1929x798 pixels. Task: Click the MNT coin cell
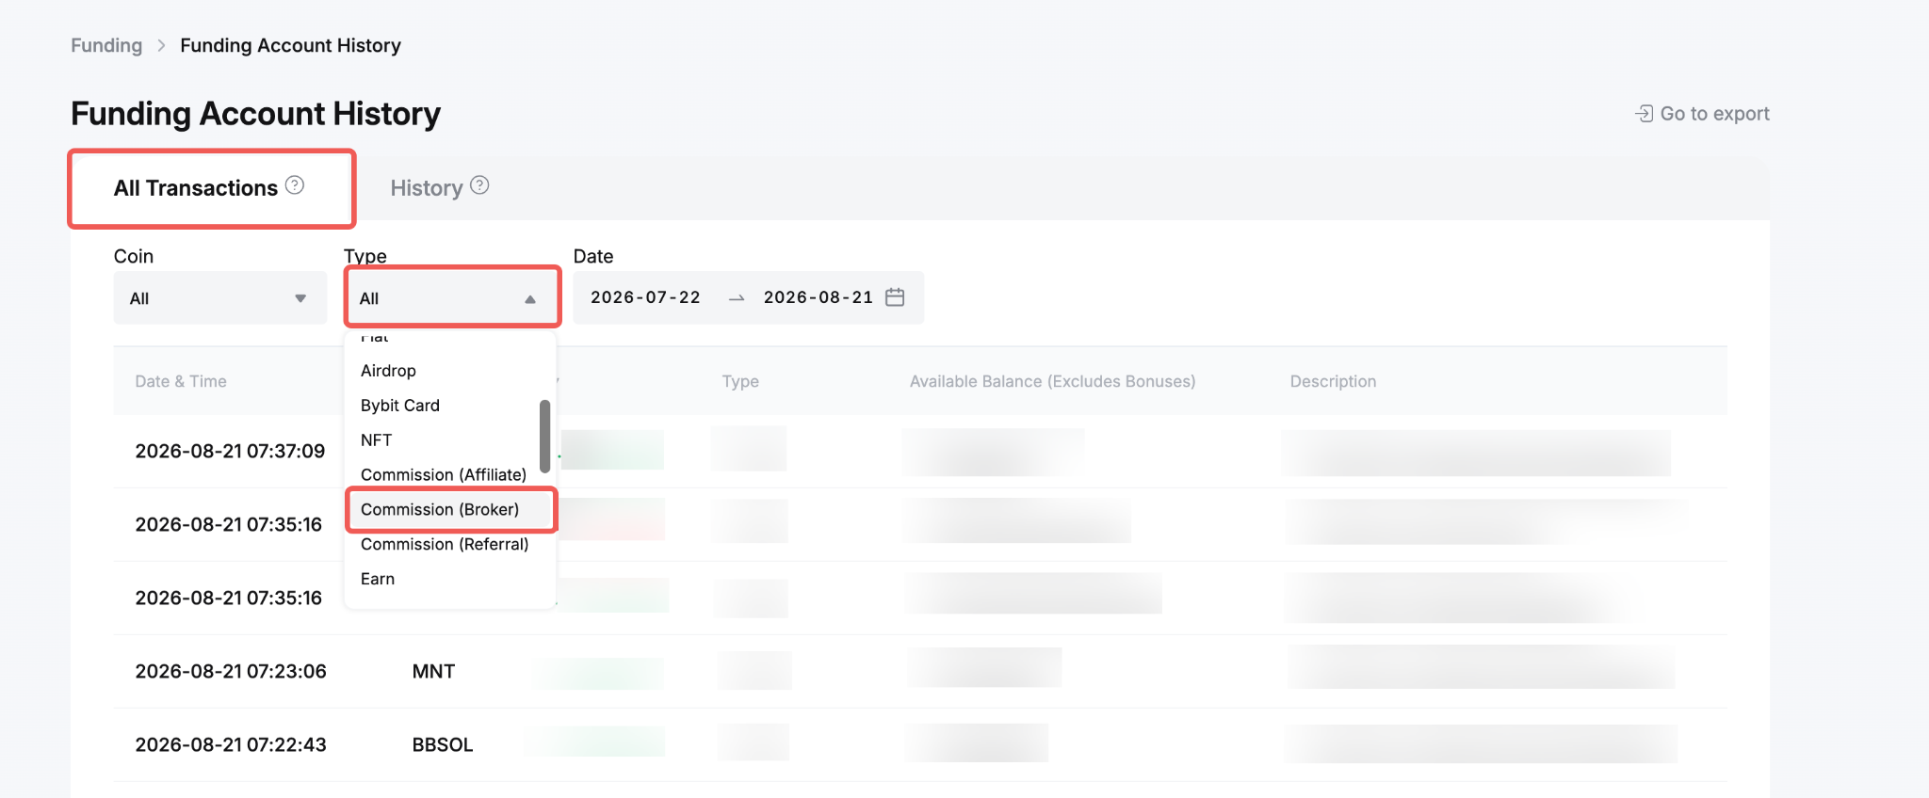click(433, 671)
